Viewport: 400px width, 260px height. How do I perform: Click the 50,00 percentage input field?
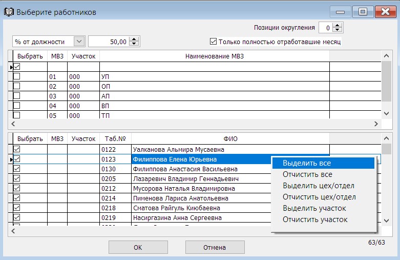tap(108, 42)
